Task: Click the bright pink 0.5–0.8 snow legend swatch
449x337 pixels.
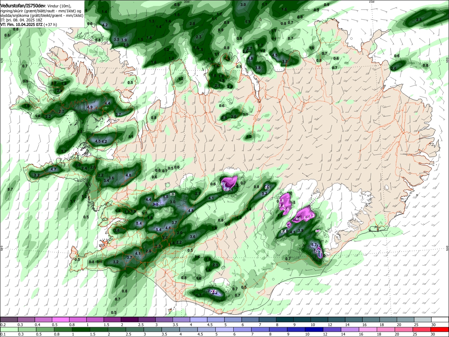Action: pos(60,320)
